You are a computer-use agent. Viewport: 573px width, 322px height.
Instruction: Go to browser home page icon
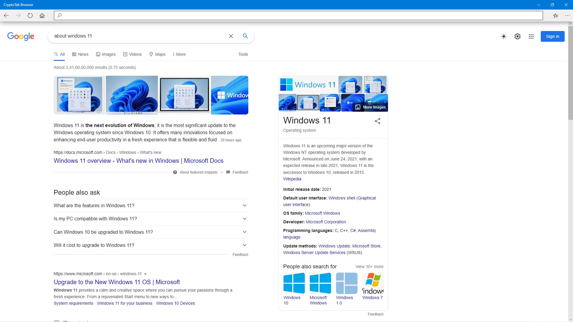tap(42, 16)
